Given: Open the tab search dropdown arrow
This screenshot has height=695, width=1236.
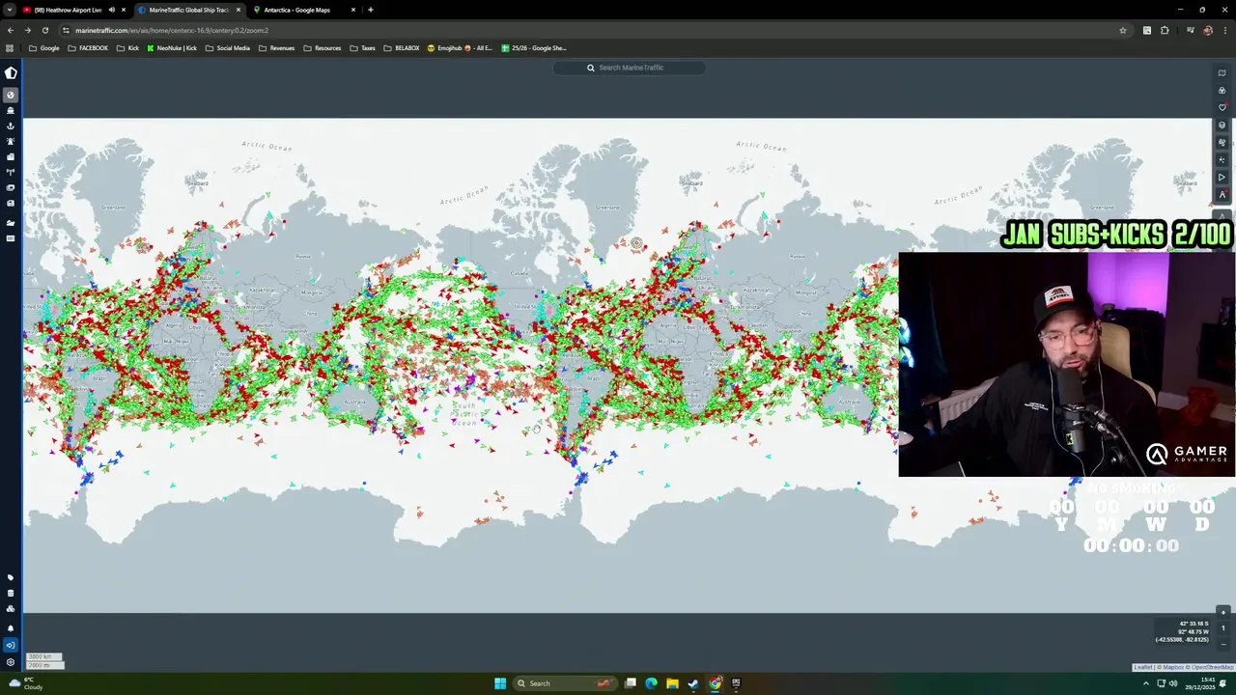Looking at the screenshot, I should coord(11,10).
